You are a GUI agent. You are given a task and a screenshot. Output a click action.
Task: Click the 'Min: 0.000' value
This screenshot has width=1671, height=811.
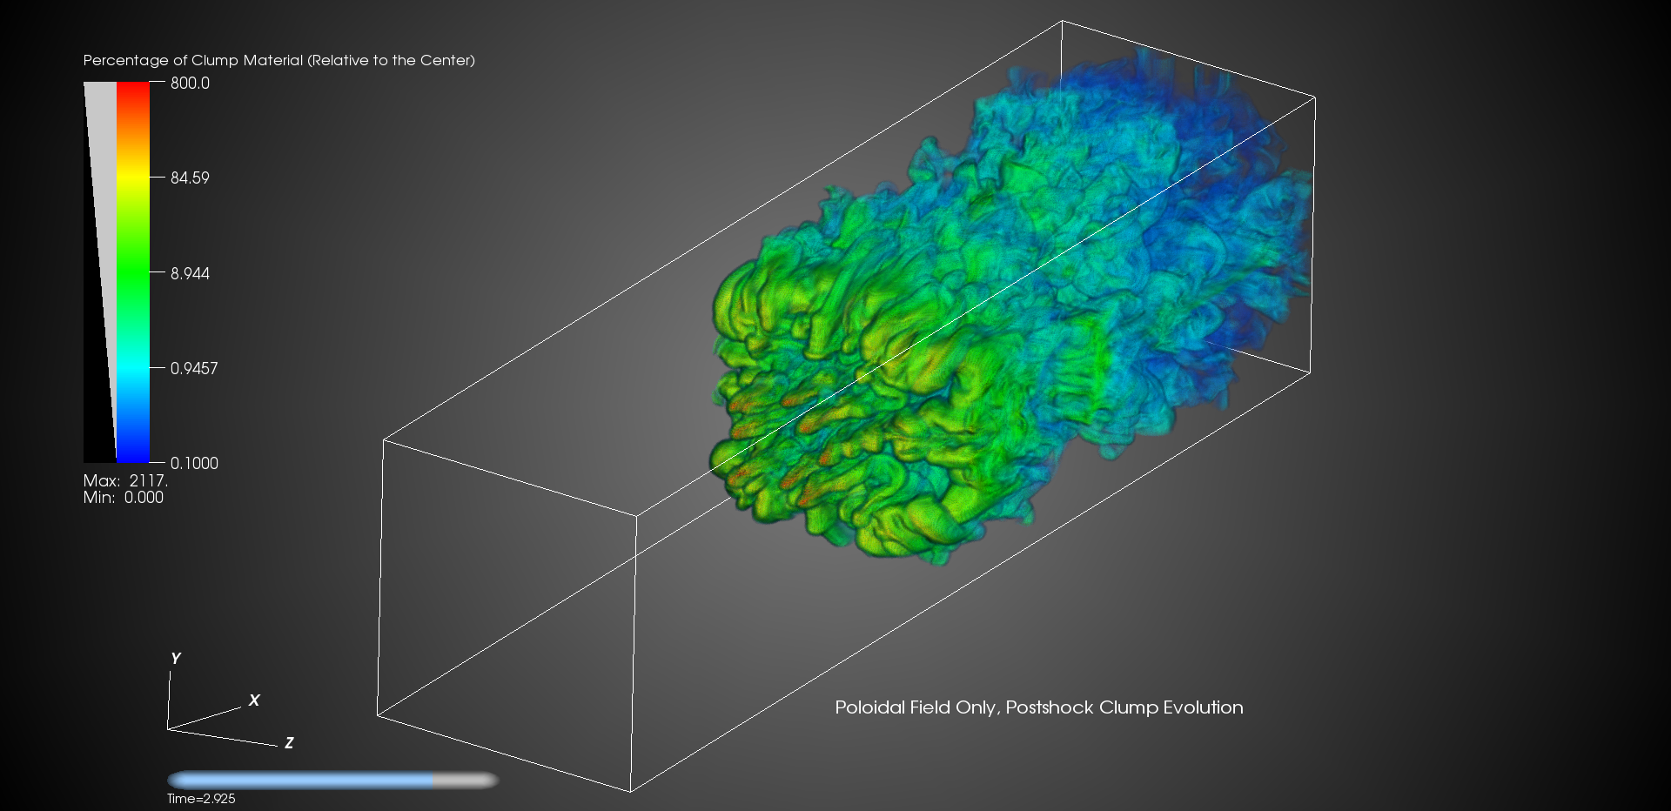123,497
